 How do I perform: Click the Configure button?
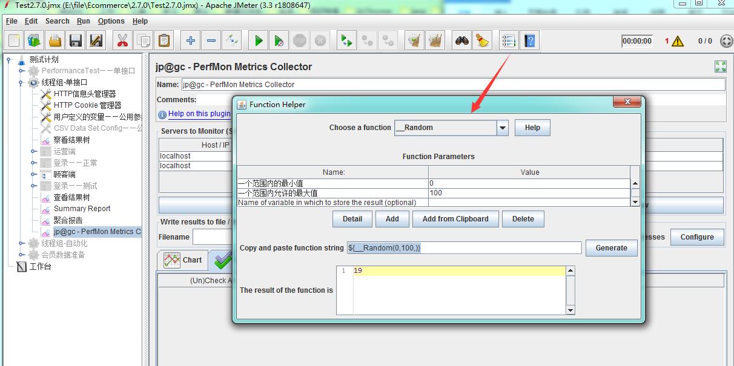pos(697,237)
